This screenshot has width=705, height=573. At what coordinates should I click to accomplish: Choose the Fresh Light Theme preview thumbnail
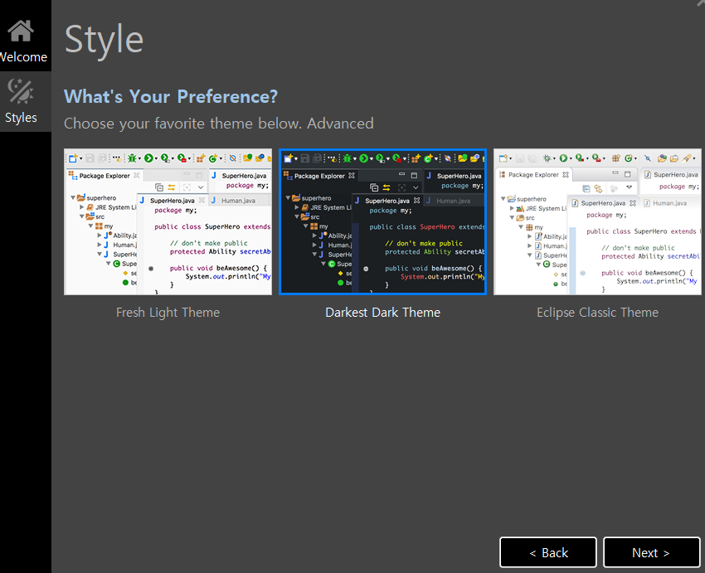tap(168, 221)
